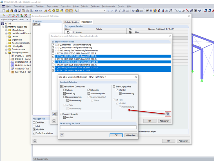Click OK in Info über Querschnitt dialog
Screen dimensions: 214x161
pos(116,135)
